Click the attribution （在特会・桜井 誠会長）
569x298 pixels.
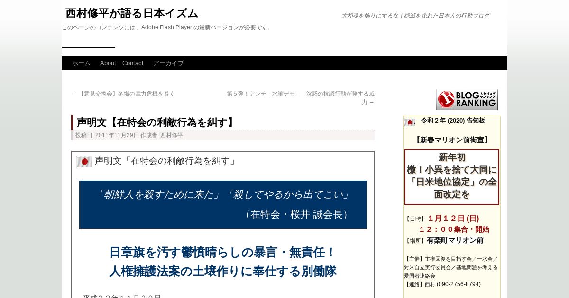pos(297,214)
